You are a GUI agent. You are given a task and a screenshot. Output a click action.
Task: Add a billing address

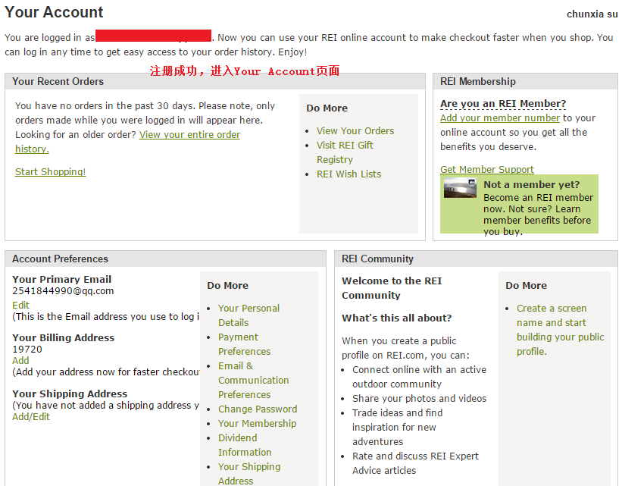[20, 361]
